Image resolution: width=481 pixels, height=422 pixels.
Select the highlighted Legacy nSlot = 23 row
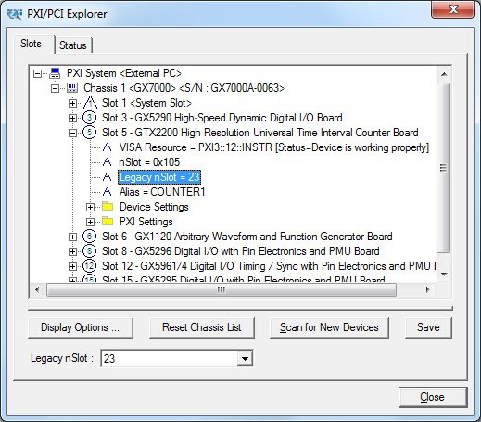pos(159,177)
